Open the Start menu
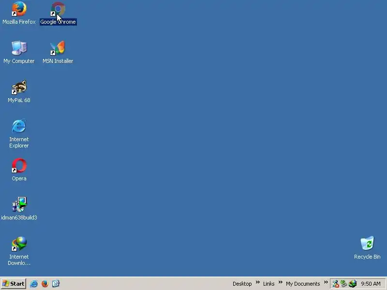Image resolution: width=387 pixels, height=290 pixels. [x=14, y=284]
